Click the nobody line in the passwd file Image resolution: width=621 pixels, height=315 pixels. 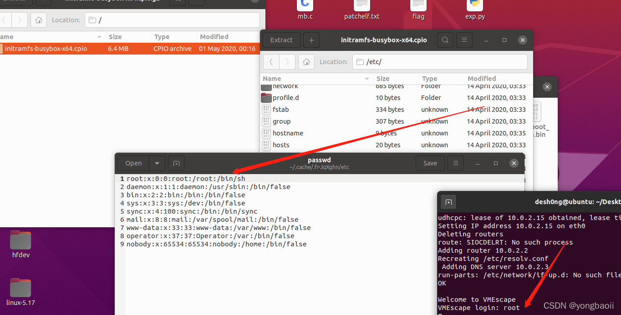(x=216, y=244)
